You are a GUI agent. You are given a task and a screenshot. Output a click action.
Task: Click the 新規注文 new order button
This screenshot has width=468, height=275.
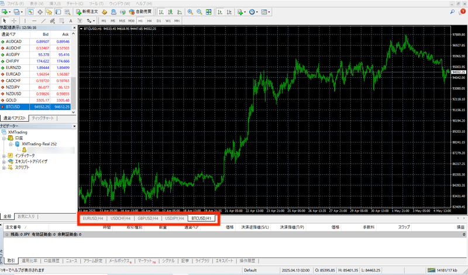[x=87, y=12]
